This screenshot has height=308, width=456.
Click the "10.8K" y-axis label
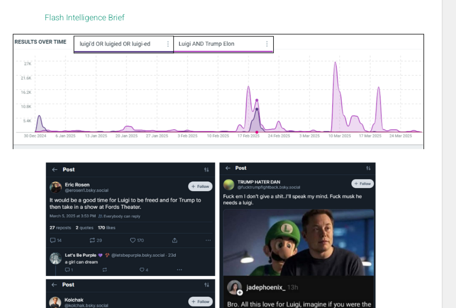(26, 107)
